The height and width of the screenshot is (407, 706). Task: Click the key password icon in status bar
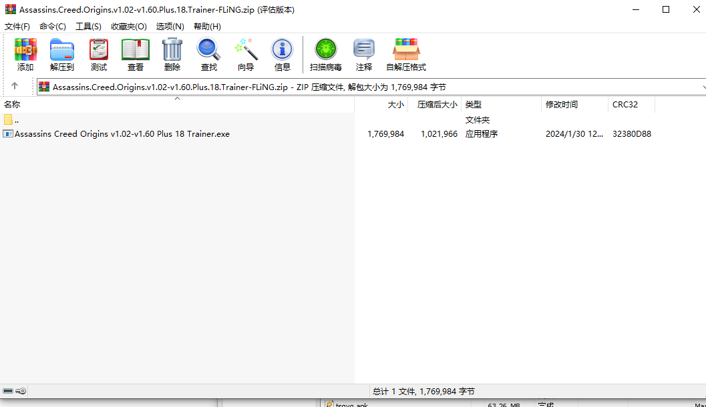click(x=21, y=391)
